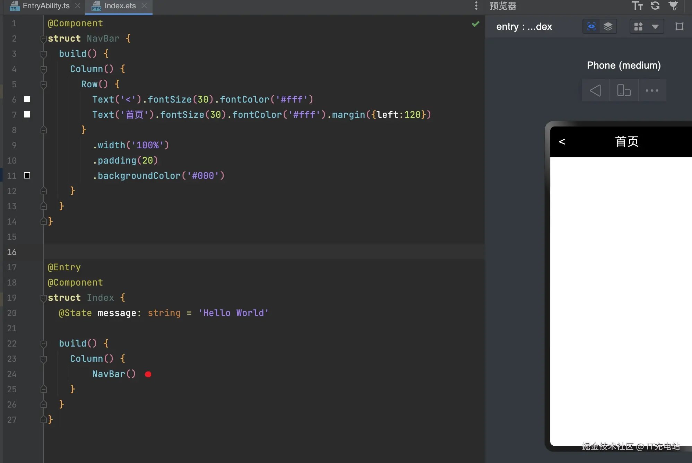This screenshot has height=463, width=692.
Task: Open the editor tabs vertical dots menu
Action: [476, 6]
